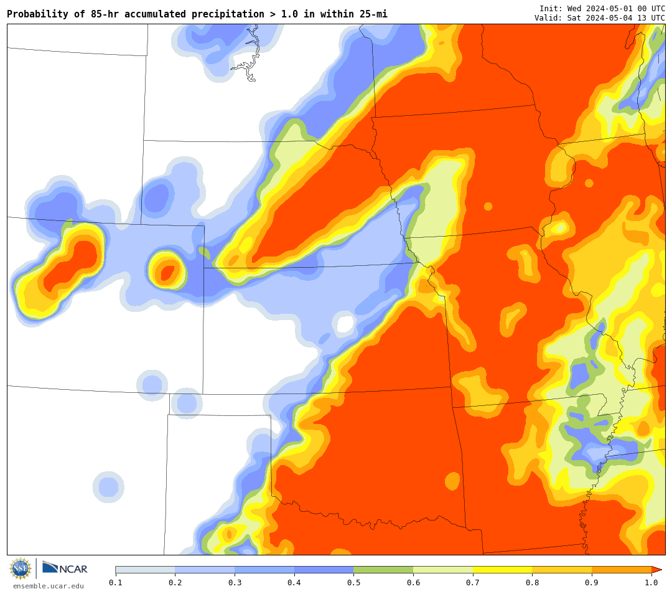Click the probability map title text
The image size is (672, 594).
pos(197,14)
